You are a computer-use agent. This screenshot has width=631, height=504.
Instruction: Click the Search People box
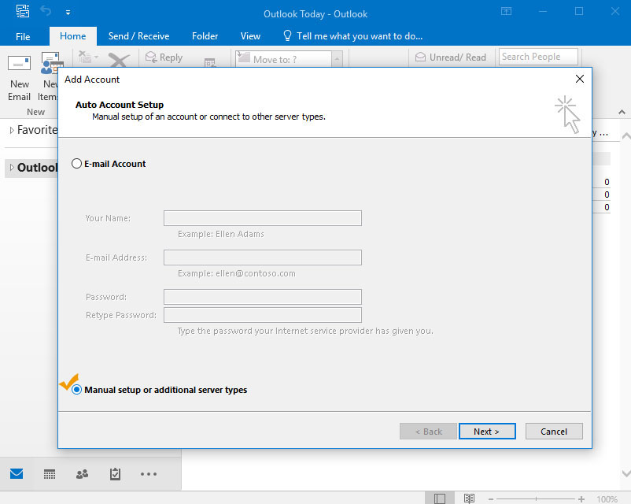pyautogui.click(x=538, y=57)
